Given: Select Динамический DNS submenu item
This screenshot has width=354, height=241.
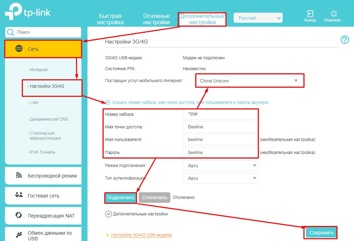Looking at the screenshot, I should point(48,119).
